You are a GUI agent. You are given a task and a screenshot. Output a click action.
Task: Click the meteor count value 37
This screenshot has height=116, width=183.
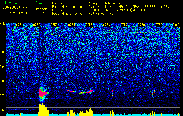pyautogui.click(x=42, y=13)
